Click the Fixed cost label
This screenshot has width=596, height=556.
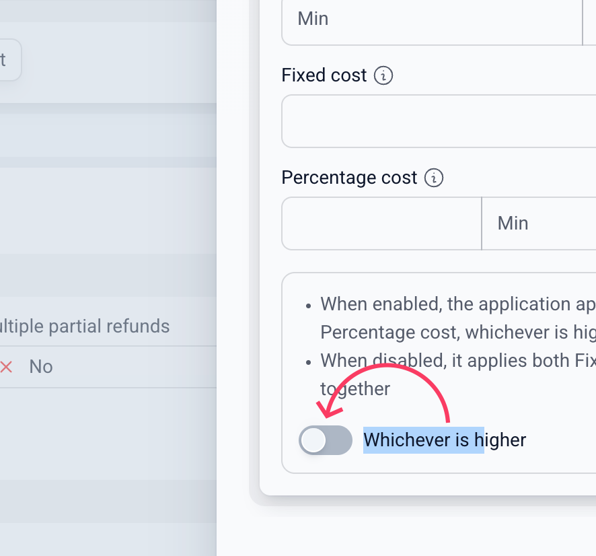coord(324,75)
